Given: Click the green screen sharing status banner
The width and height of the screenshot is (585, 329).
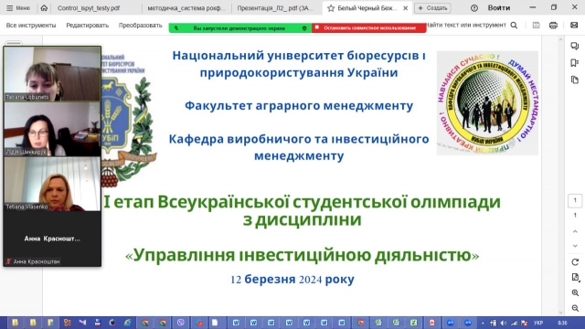Looking at the screenshot, I should (239, 28).
